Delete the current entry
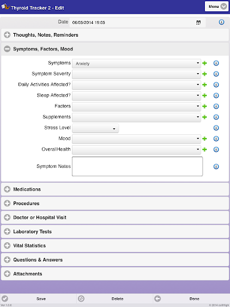This screenshot has height=307, width=230. [115, 299]
